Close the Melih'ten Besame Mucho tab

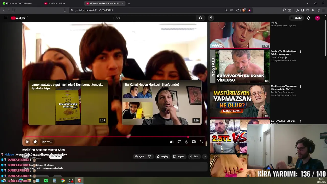pos(123,3)
